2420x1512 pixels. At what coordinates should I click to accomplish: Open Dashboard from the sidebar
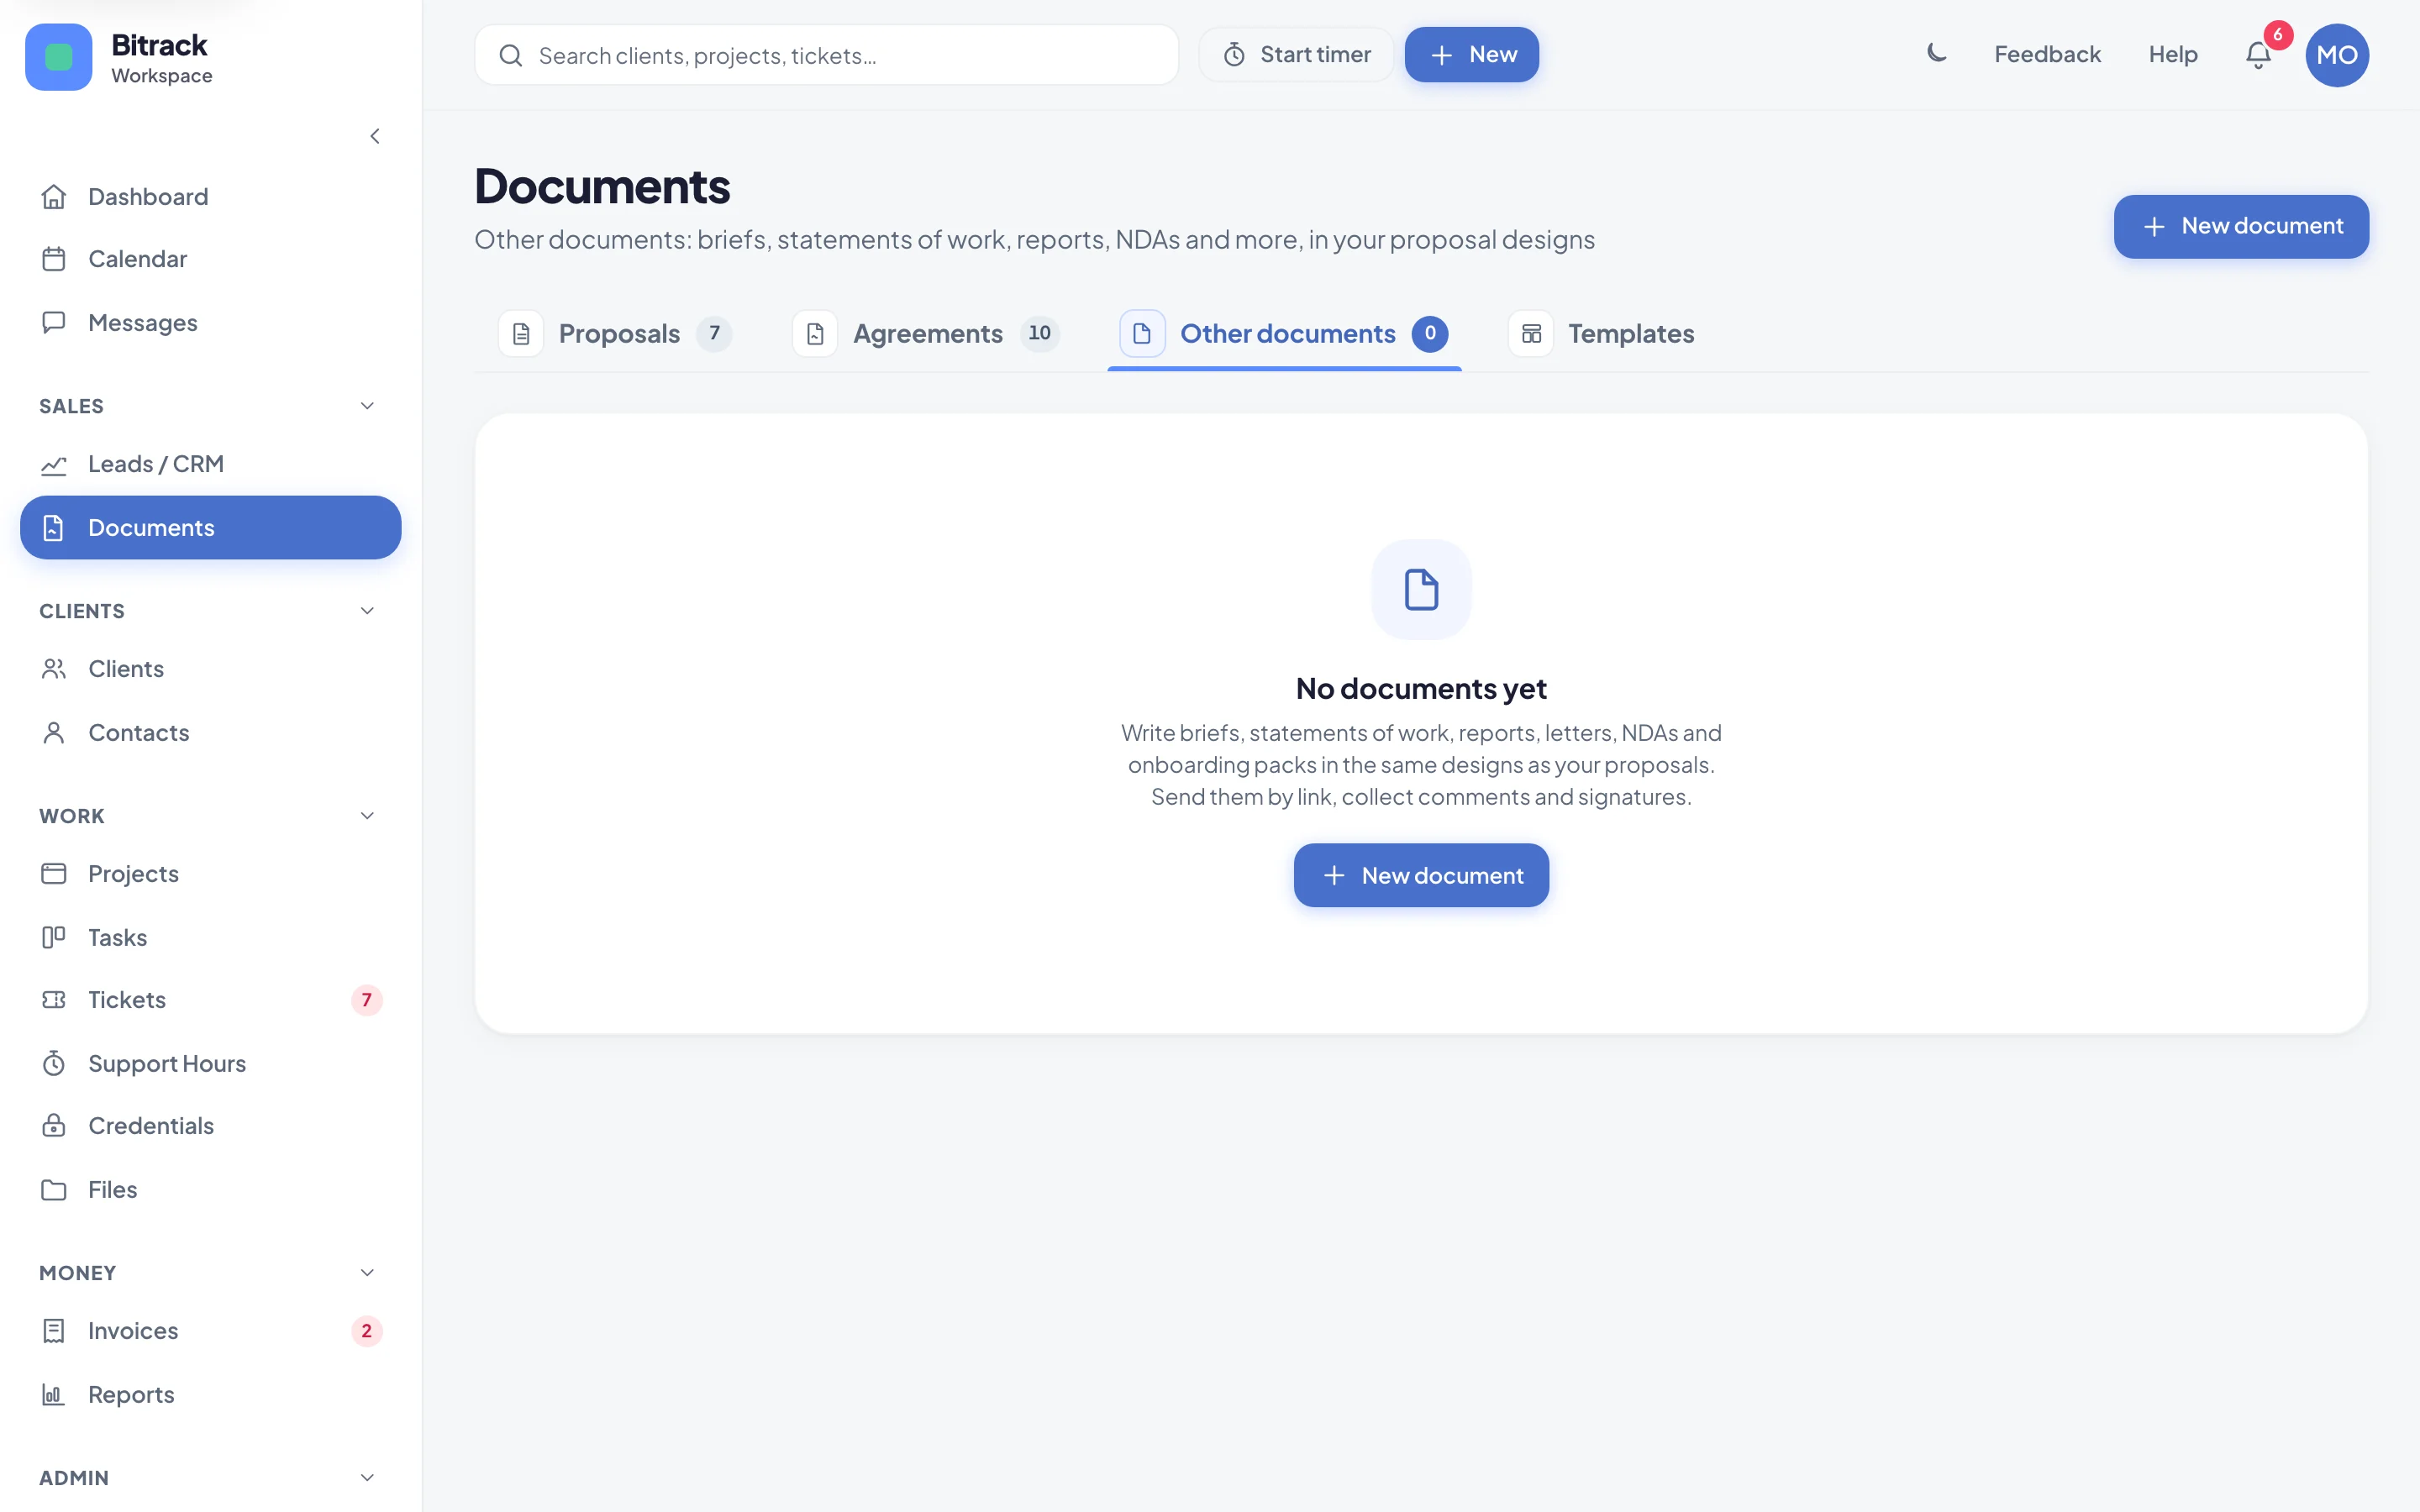point(210,196)
